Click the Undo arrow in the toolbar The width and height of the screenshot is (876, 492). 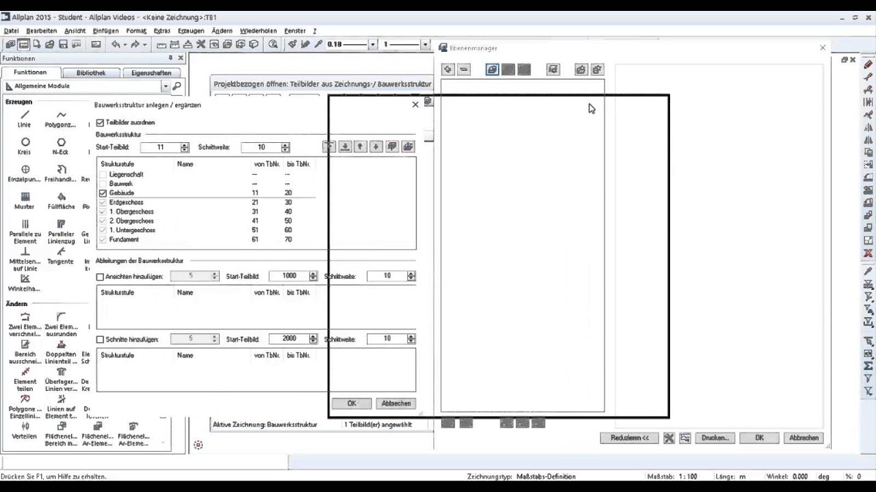(116, 44)
